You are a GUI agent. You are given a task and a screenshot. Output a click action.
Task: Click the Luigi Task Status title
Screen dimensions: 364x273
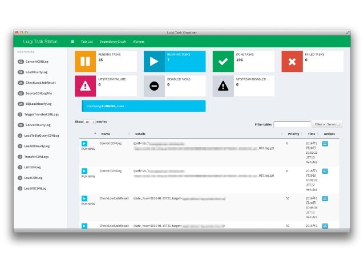pyautogui.click(x=40, y=42)
